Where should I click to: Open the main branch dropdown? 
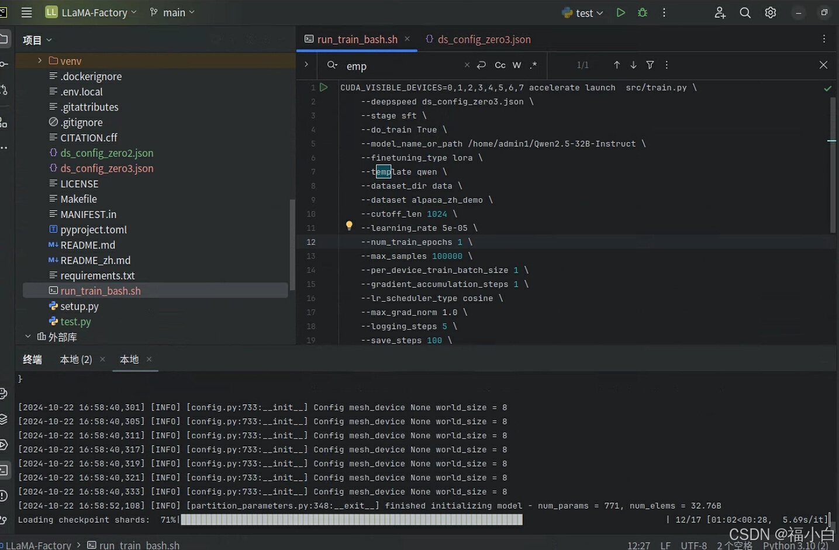click(x=172, y=12)
